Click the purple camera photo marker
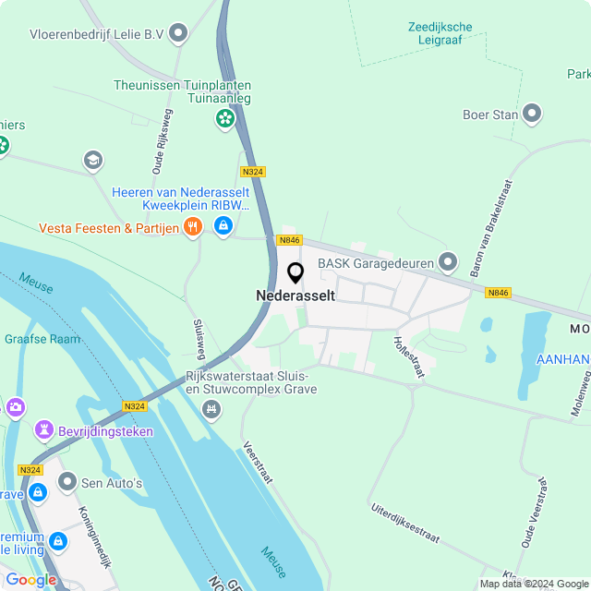 [15, 408]
